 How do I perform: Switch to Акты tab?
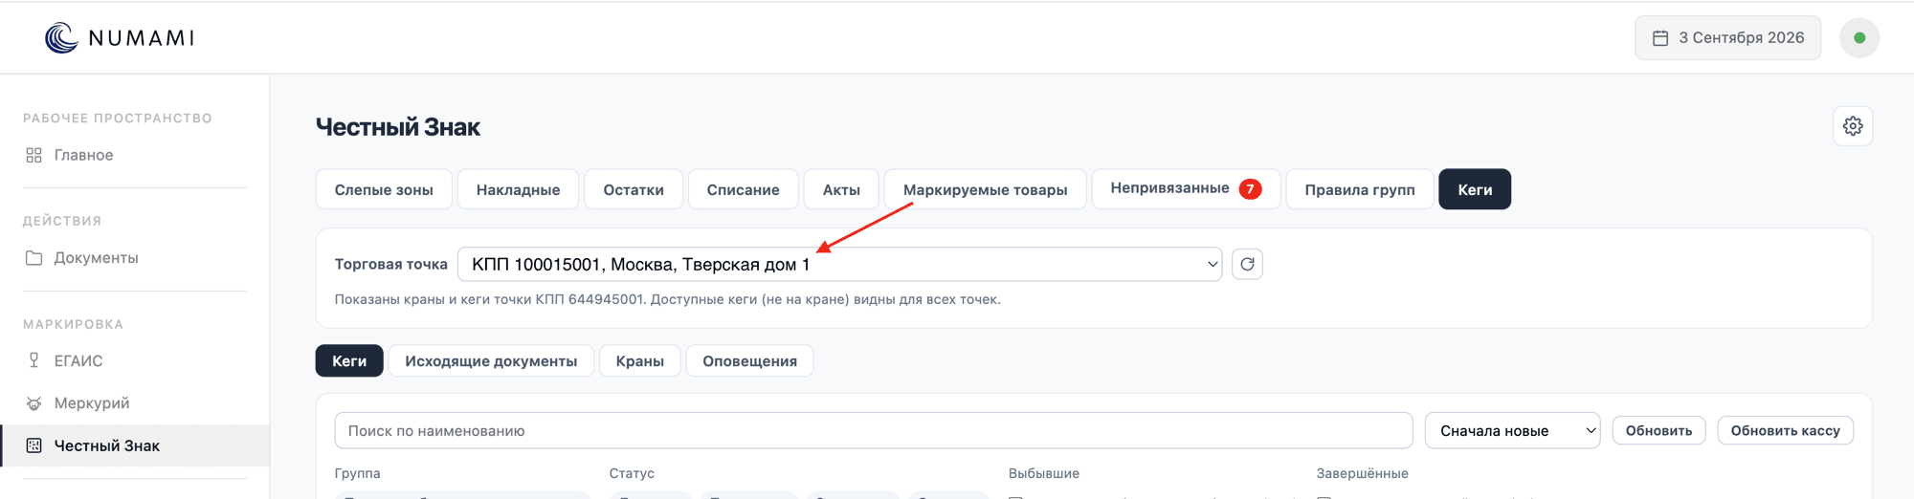tap(841, 189)
